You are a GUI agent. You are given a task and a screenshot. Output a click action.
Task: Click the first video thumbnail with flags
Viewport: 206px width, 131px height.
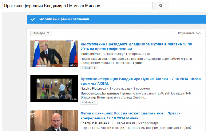coord(54,54)
